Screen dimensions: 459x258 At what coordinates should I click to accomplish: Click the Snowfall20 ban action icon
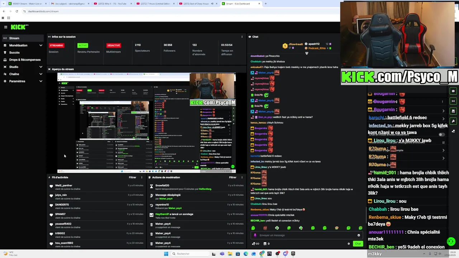[152, 186]
